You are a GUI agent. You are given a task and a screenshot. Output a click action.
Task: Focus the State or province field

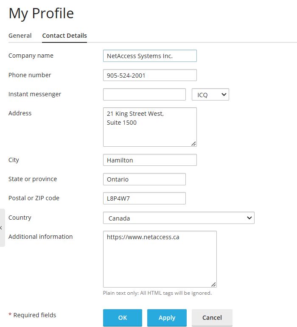pos(144,179)
